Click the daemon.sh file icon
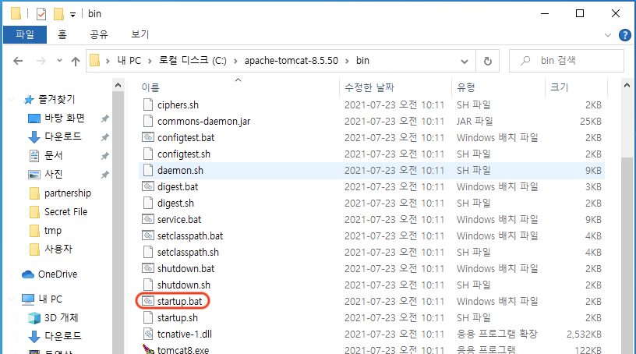 pyautogui.click(x=148, y=170)
